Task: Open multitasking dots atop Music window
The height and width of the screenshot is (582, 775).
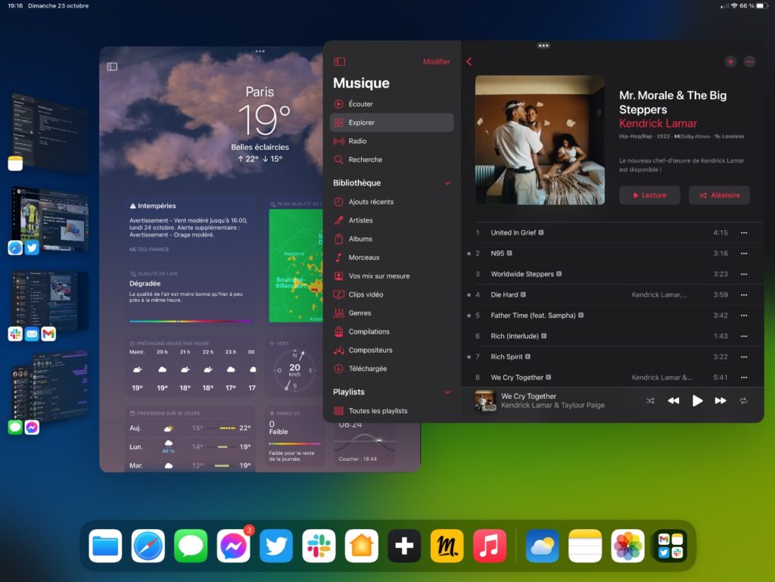Action: 543,45
